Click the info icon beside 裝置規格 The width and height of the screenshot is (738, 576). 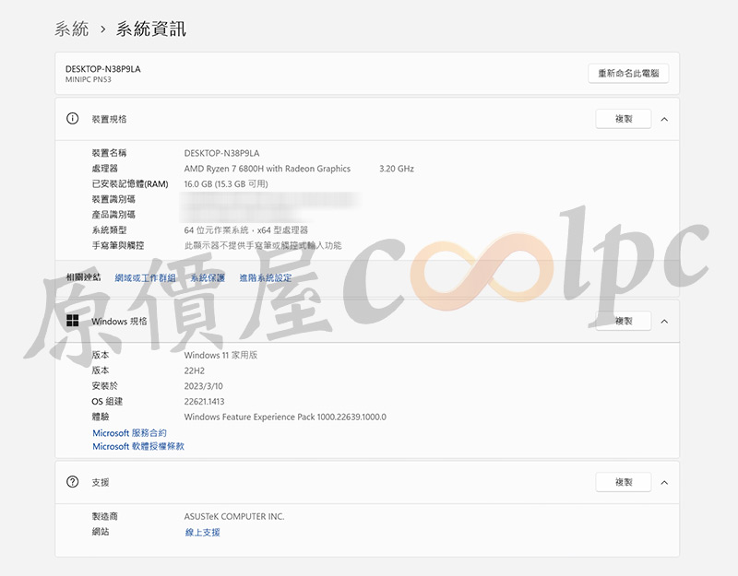(x=73, y=119)
